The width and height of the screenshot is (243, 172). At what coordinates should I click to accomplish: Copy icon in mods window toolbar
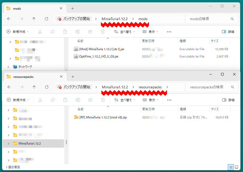point(53,32)
